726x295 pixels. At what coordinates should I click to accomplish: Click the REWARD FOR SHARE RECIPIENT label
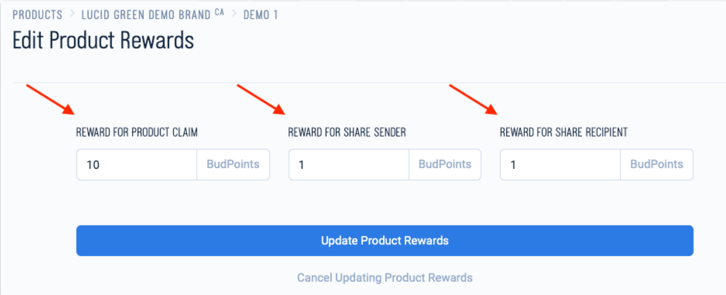[x=563, y=132]
